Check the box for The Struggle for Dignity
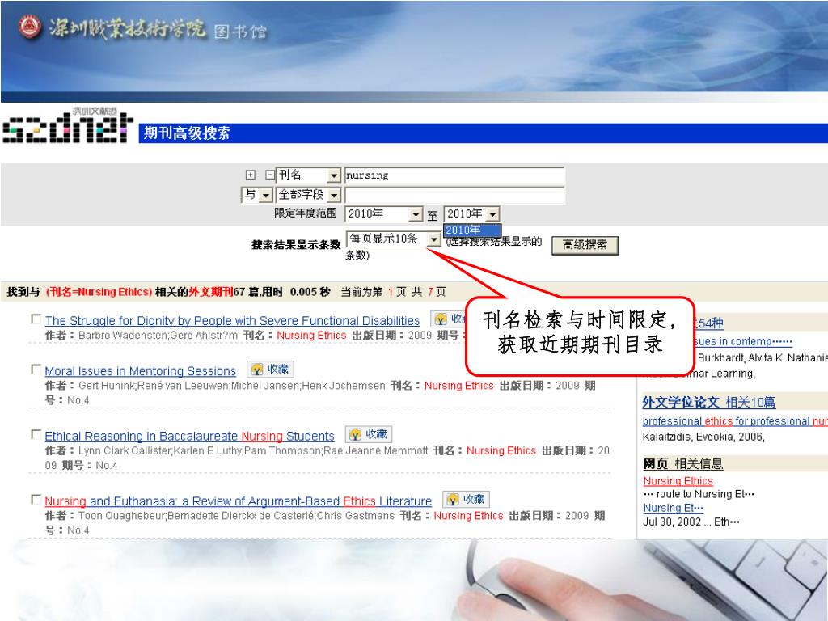Viewport: 828px width, 621px height. (x=36, y=319)
